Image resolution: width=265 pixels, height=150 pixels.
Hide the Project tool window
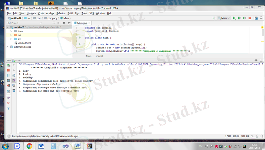tap(69, 23)
